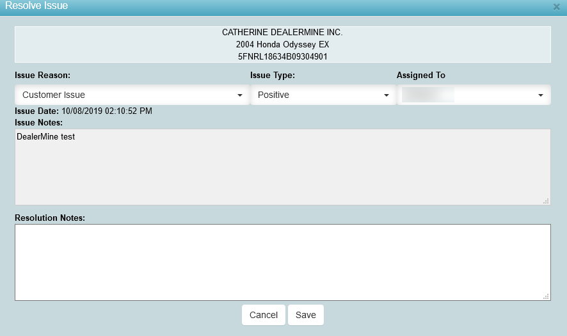Open the Assigned To dropdown
Viewport: 567px width, 336px height.
coord(474,95)
